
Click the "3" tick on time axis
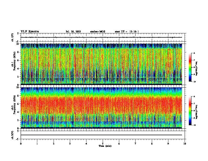pyautogui.click(x=70, y=144)
